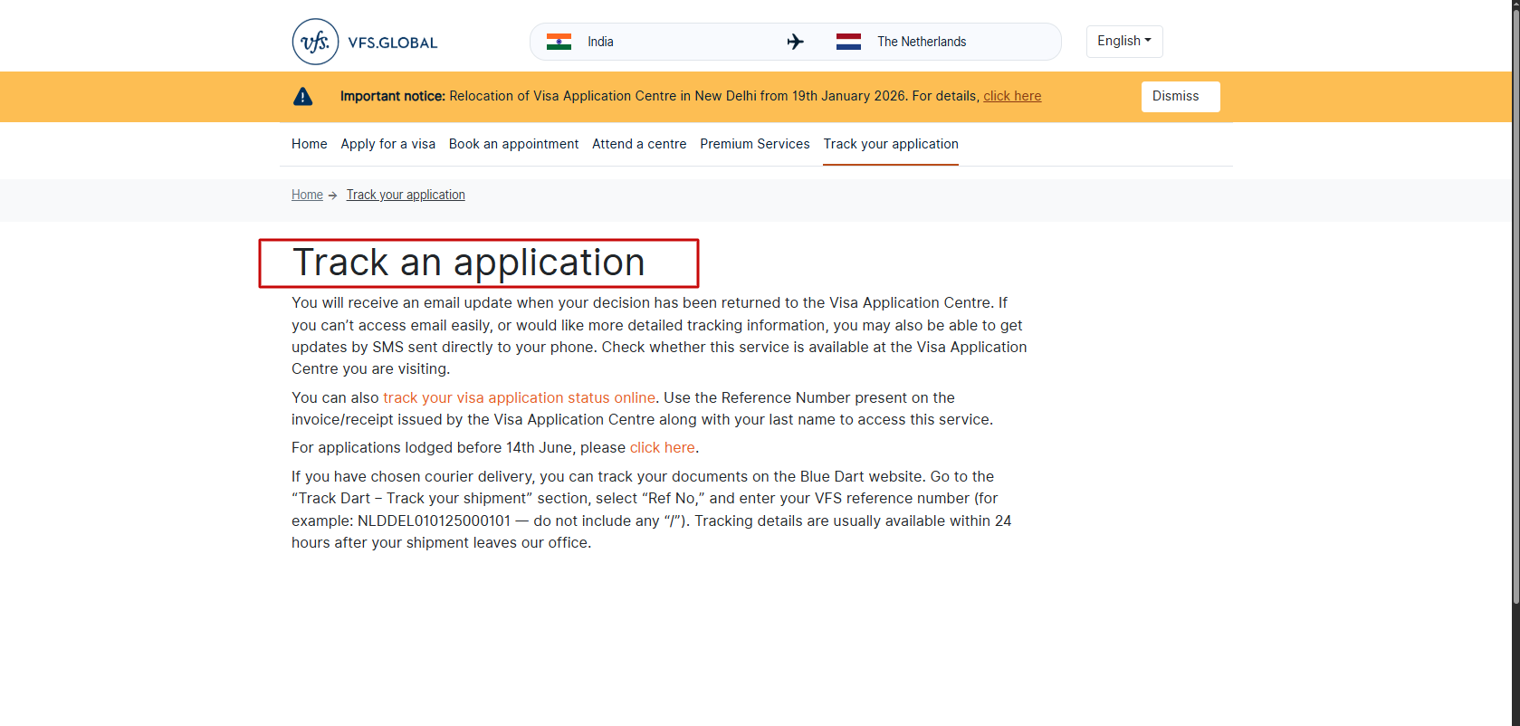Click the airplane icon between countries
Viewport: 1520px width, 726px height.
click(x=796, y=42)
